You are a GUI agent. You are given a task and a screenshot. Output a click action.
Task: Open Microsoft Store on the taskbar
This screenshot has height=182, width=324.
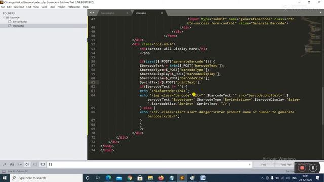click(140, 178)
